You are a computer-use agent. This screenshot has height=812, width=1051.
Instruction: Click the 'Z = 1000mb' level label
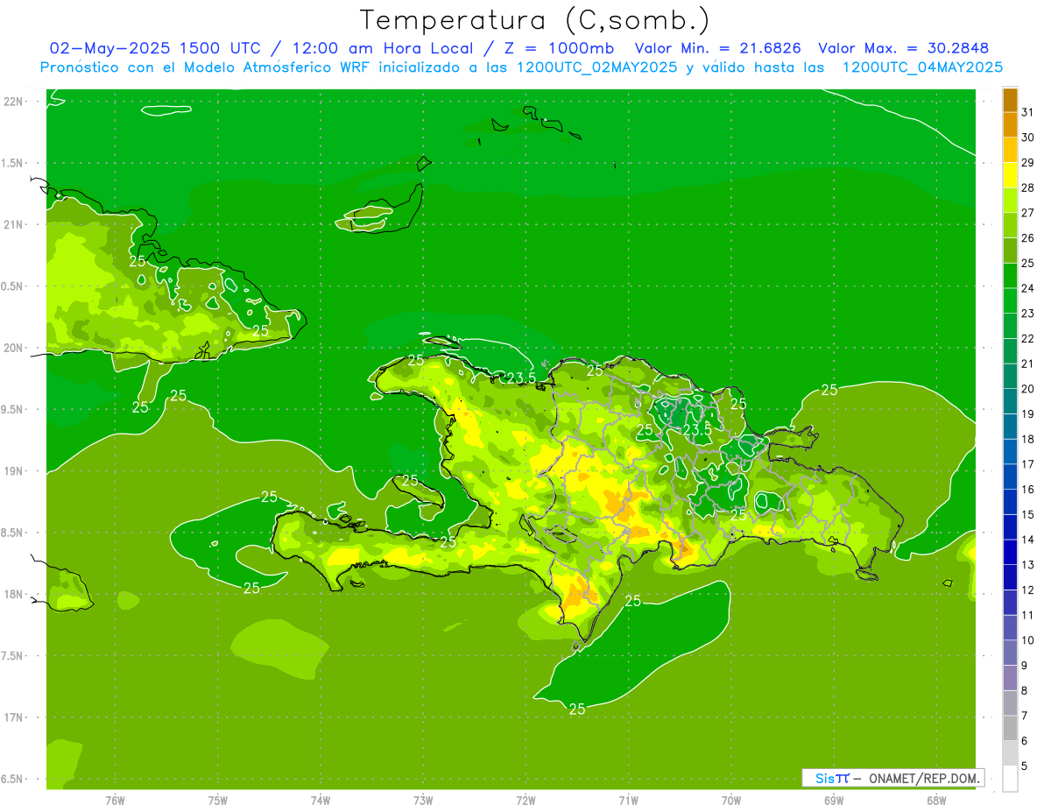point(554,48)
